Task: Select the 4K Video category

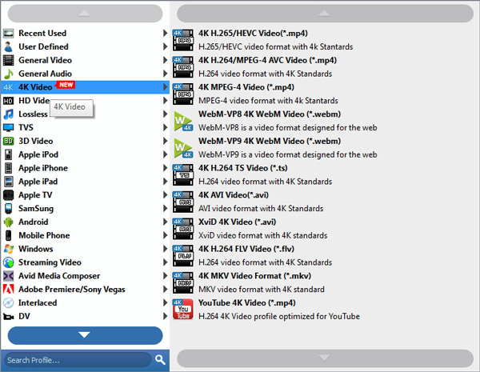Action: [85, 87]
